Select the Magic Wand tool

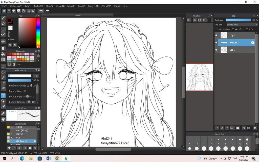(3, 77)
